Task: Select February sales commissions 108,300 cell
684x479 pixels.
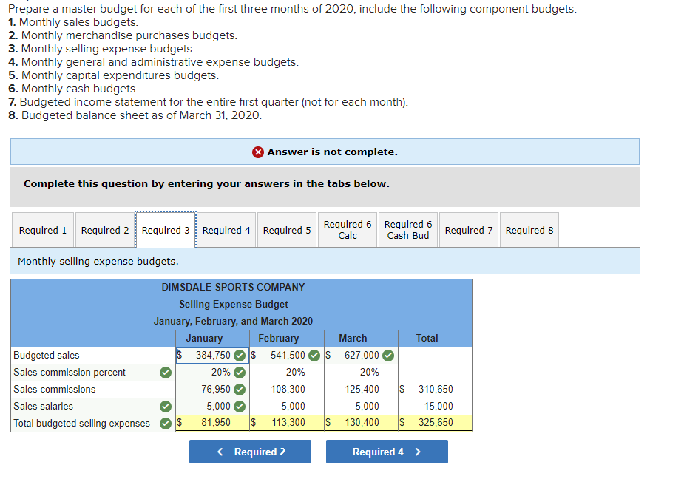Action: (287, 389)
